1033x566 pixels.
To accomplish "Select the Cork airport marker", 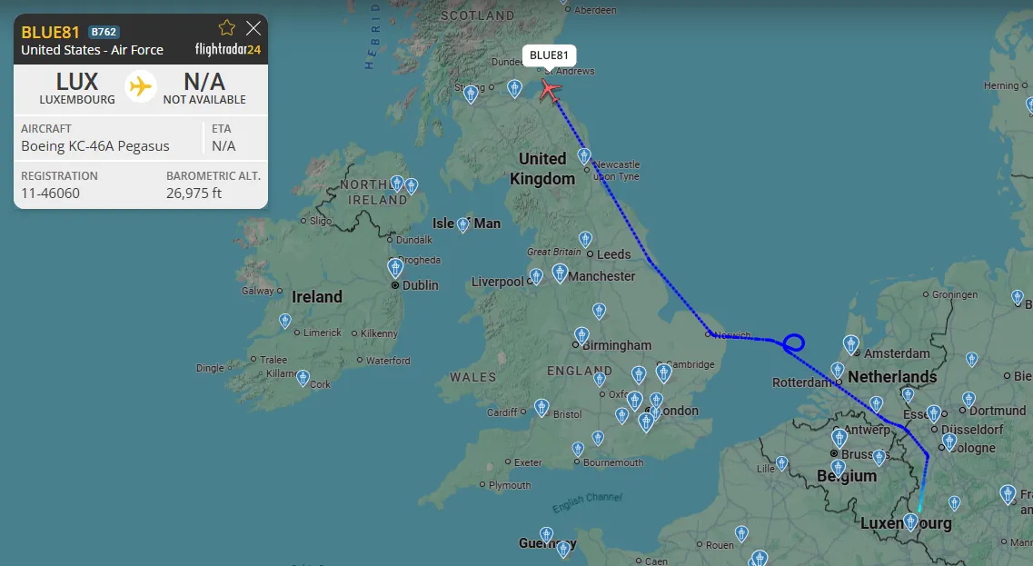I will point(303,378).
